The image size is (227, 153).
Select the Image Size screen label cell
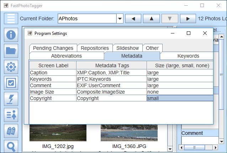pyautogui.click(x=53, y=92)
